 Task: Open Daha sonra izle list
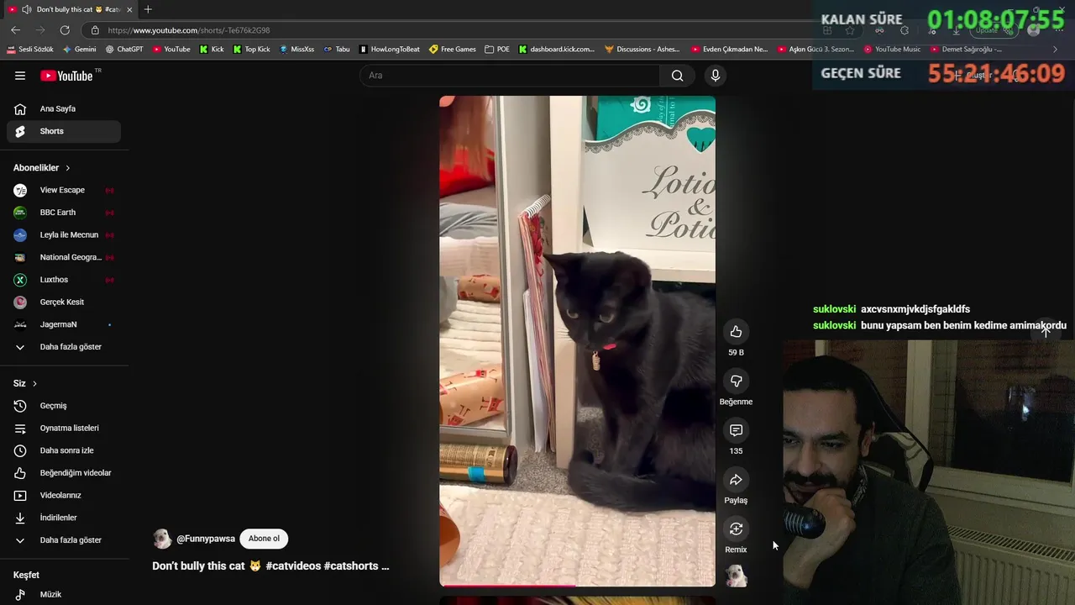(x=64, y=450)
